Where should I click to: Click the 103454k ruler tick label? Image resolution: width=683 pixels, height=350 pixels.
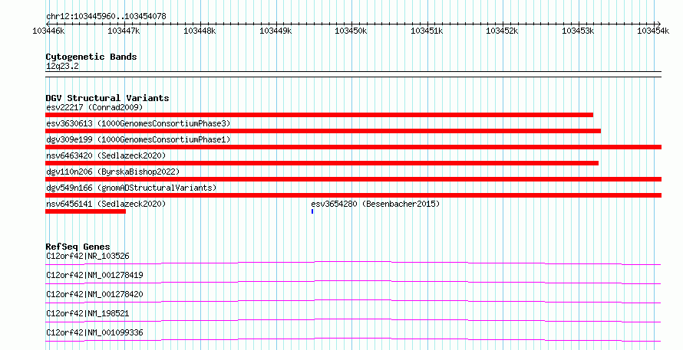pos(653,31)
